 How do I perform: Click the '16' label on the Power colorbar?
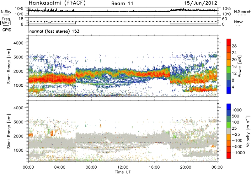(234, 66)
